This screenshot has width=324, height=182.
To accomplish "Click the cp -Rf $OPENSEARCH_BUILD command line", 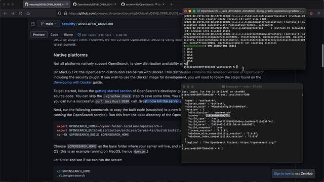I will 93,135.
